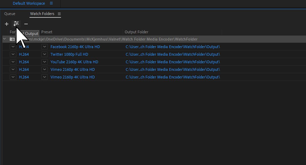This screenshot has height=165, width=306.
Task: Click the folder icon beside WatchFolder path
Action: (12, 39)
